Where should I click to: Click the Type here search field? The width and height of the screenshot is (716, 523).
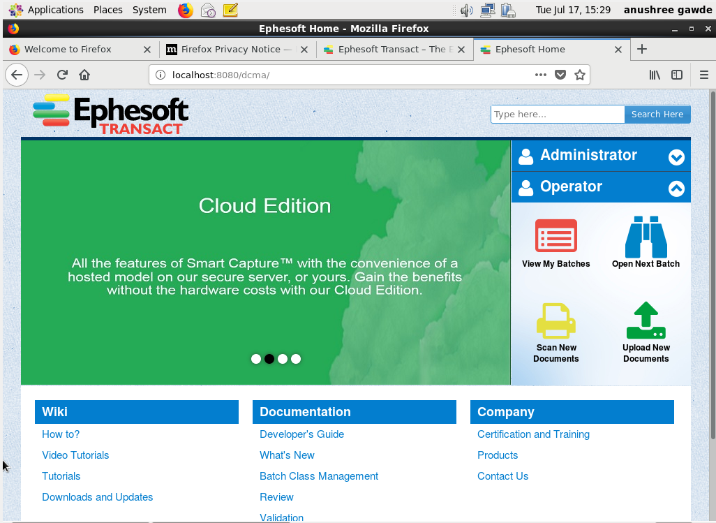click(x=558, y=115)
